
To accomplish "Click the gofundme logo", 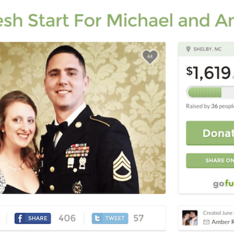I will pos(224,183).
